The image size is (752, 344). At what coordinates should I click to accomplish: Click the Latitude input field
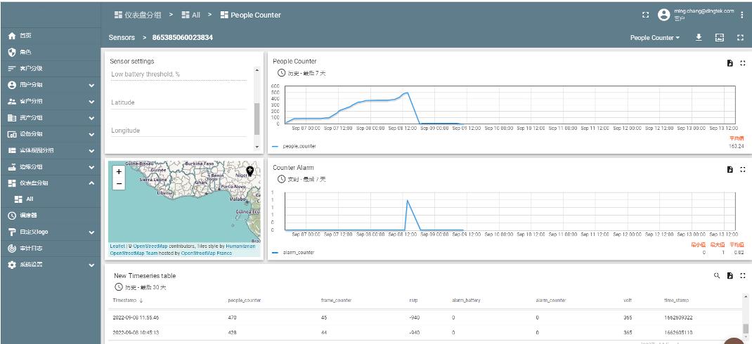[179, 102]
